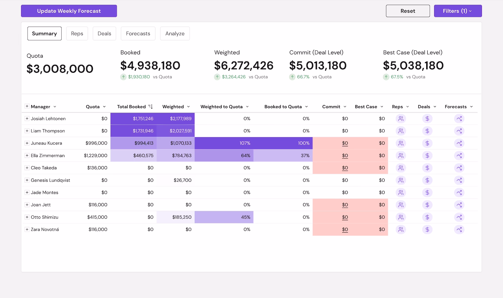Click the Reset button
The width and height of the screenshot is (503, 298).
(x=408, y=11)
